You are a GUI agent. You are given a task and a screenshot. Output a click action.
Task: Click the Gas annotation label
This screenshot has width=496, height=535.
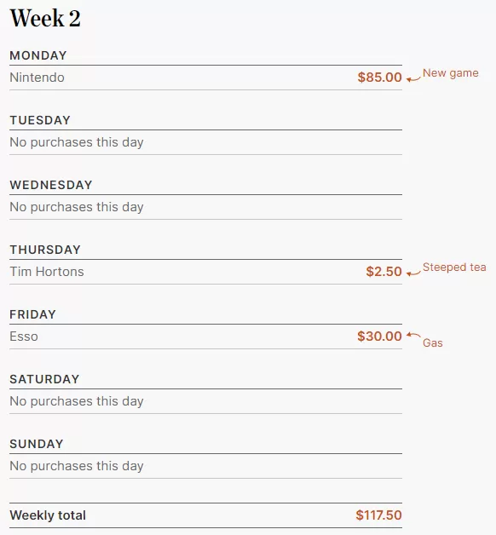(x=432, y=343)
